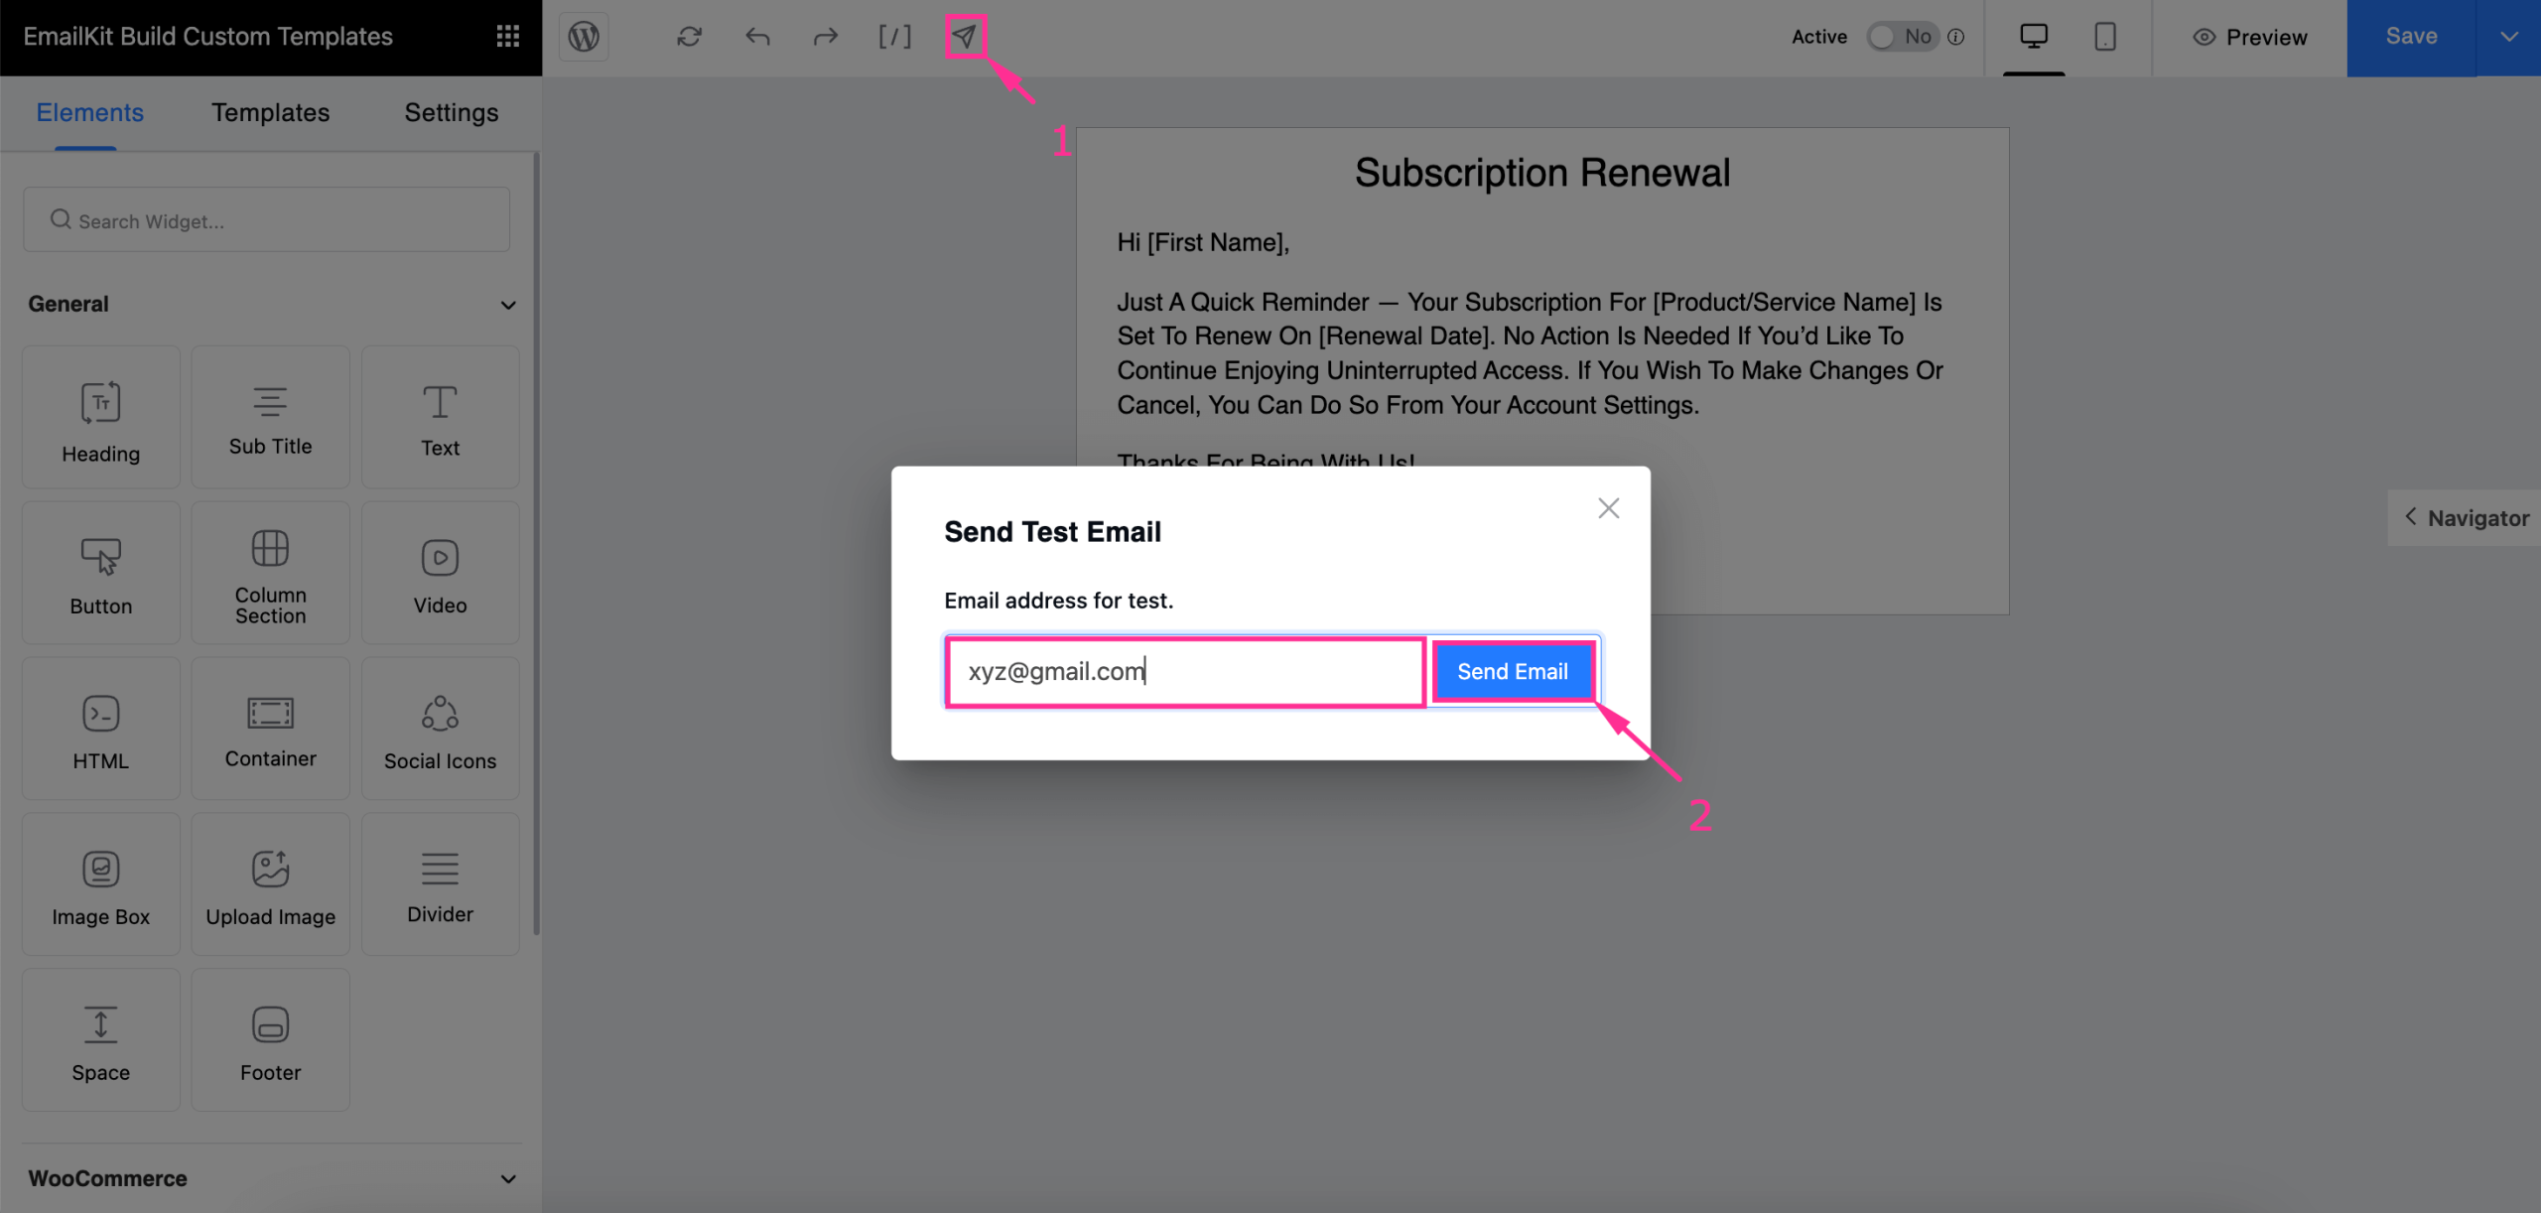Close the Send Test Email dialog
The image size is (2541, 1213).
1608,508
